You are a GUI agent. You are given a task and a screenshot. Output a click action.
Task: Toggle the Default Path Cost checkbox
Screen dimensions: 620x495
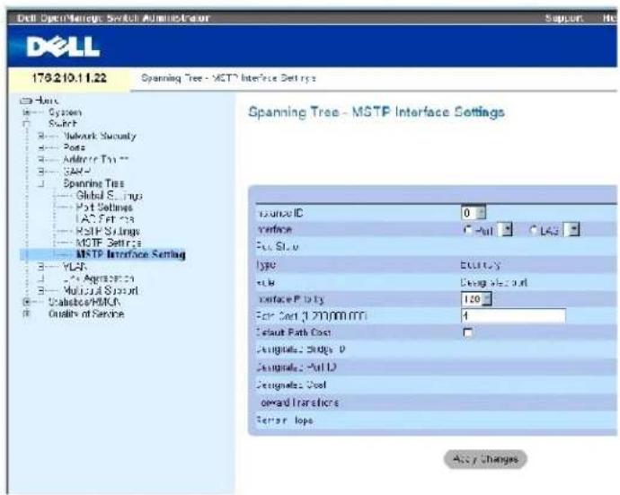[468, 332]
